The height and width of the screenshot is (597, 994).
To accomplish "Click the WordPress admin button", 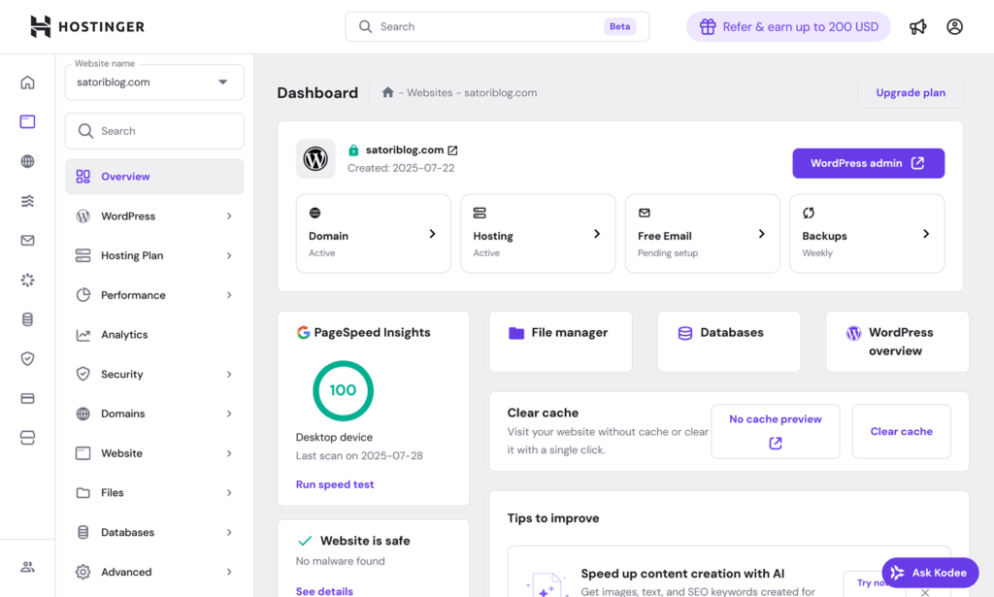I will click(x=868, y=163).
